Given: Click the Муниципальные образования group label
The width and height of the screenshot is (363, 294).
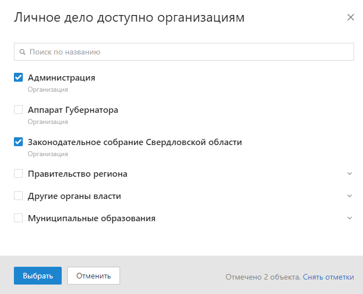Looking at the screenshot, I should [x=92, y=218].
